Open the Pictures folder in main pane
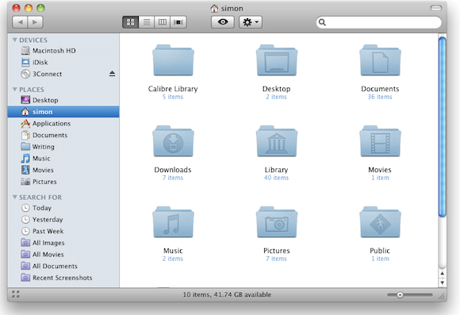The image size is (460, 315). click(x=277, y=222)
